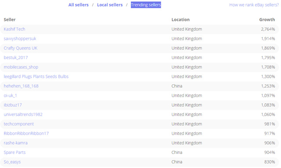Select the Trending sellers tab
The height and width of the screenshot is (168, 281).
pos(146,5)
